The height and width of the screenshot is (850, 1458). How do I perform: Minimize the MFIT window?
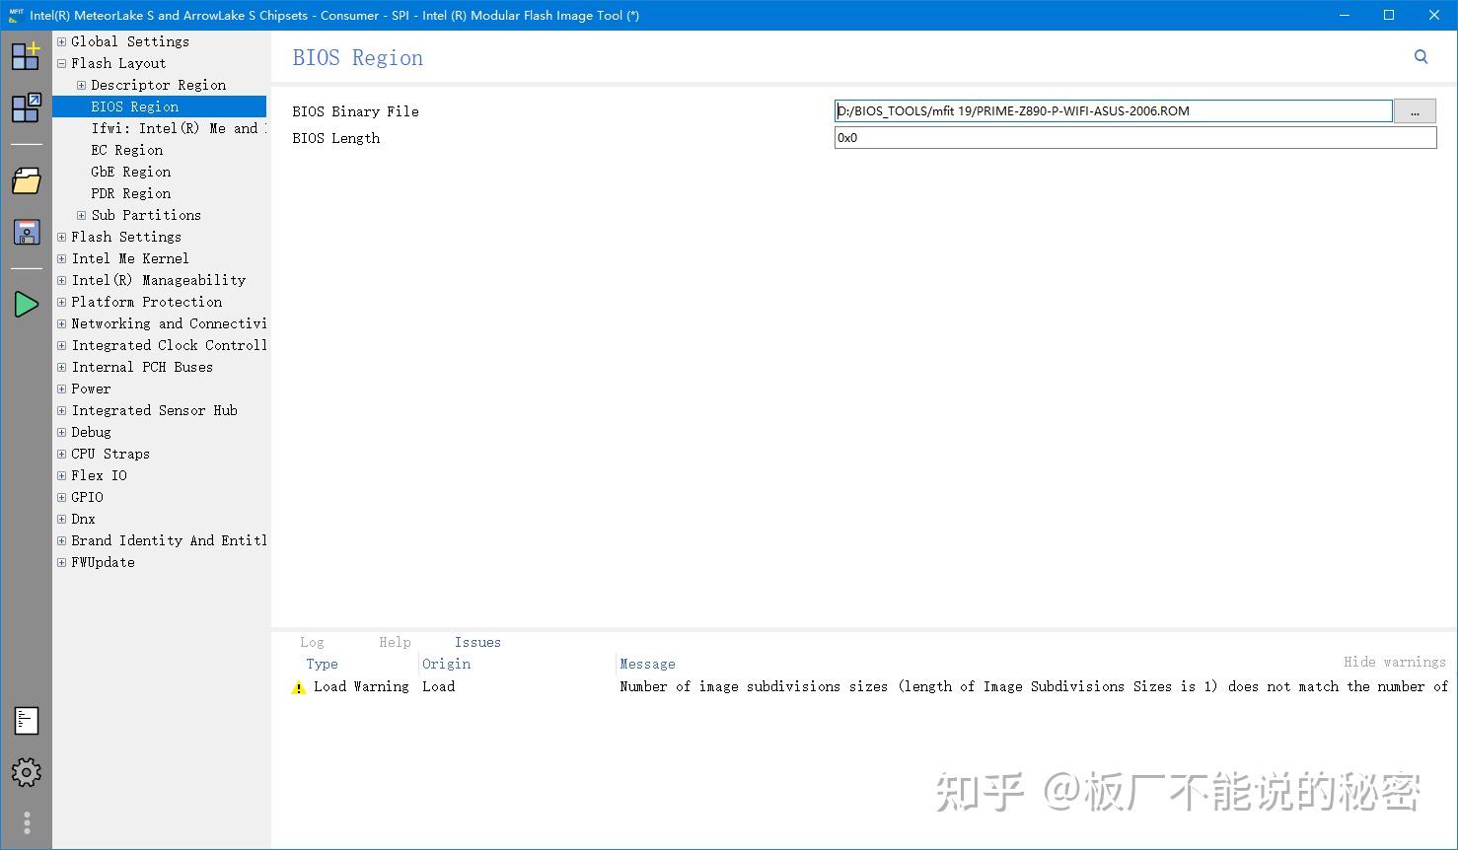click(x=1345, y=15)
